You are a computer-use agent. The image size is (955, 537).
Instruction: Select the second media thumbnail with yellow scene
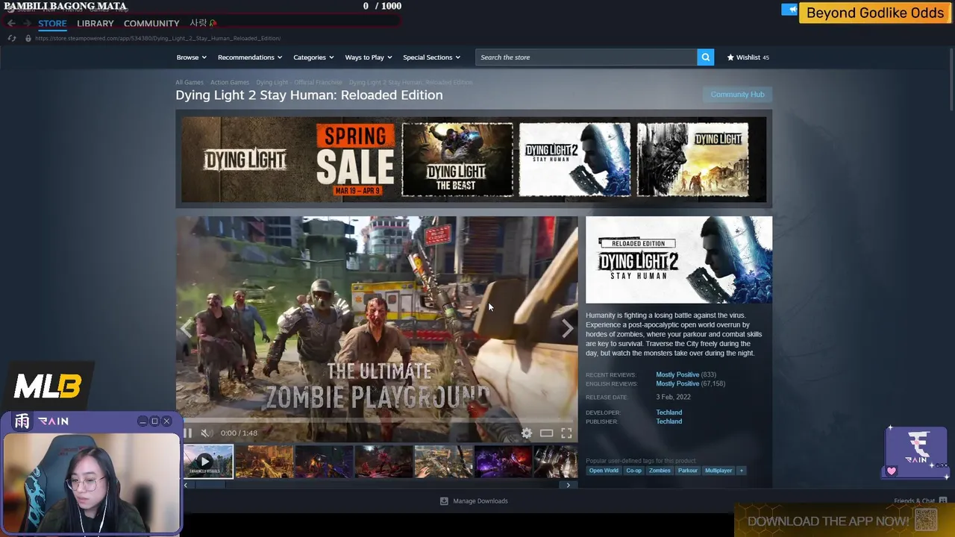(x=264, y=462)
